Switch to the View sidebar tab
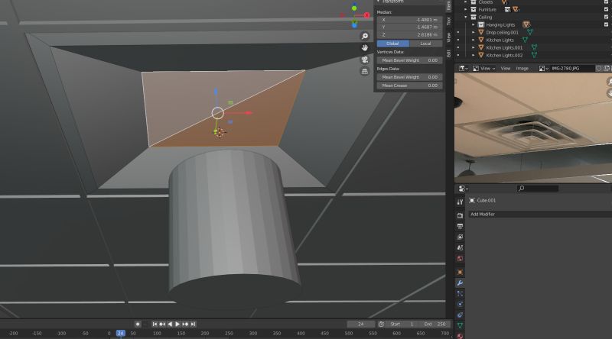The image size is (612, 339). click(x=449, y=37)
